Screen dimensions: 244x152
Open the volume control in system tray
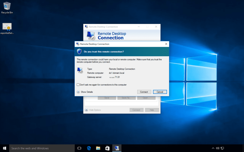pos(217,148)
